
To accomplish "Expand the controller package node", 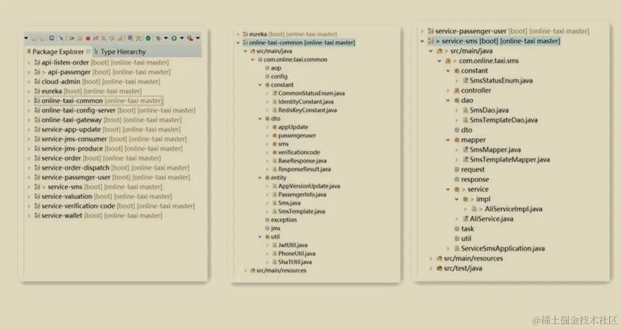I will [448, 90].
